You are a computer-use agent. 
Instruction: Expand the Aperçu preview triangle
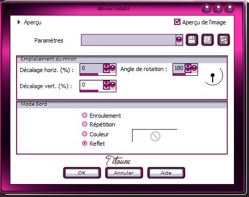(x=19, y=22)
